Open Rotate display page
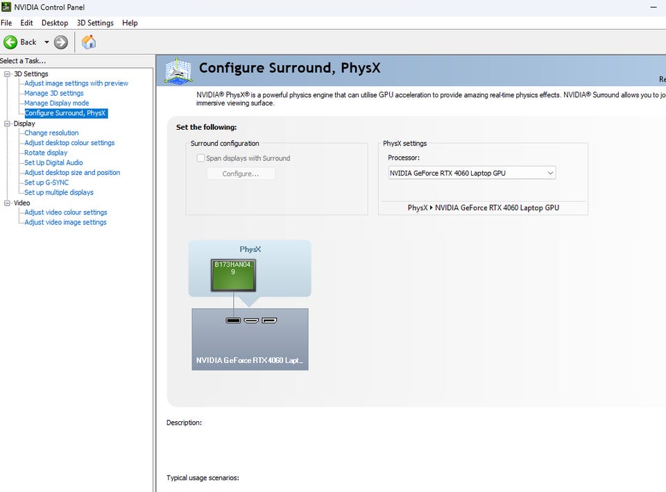The width and height of the screenshot is (666, 492). (x=46, y=153)
